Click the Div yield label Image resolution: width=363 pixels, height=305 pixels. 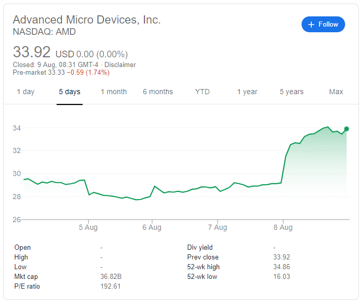click(x=200, y=247)
